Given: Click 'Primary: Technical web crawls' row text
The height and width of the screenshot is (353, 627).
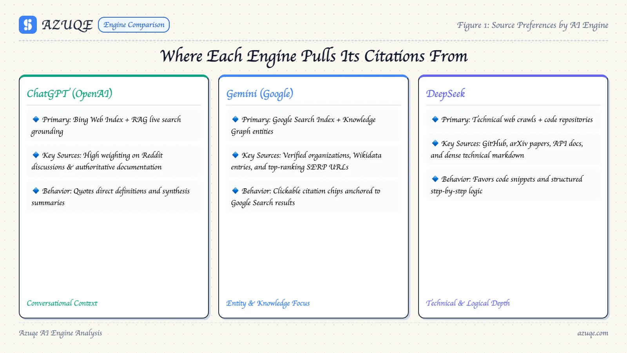Looking at the screenshot, I should 513,119.
